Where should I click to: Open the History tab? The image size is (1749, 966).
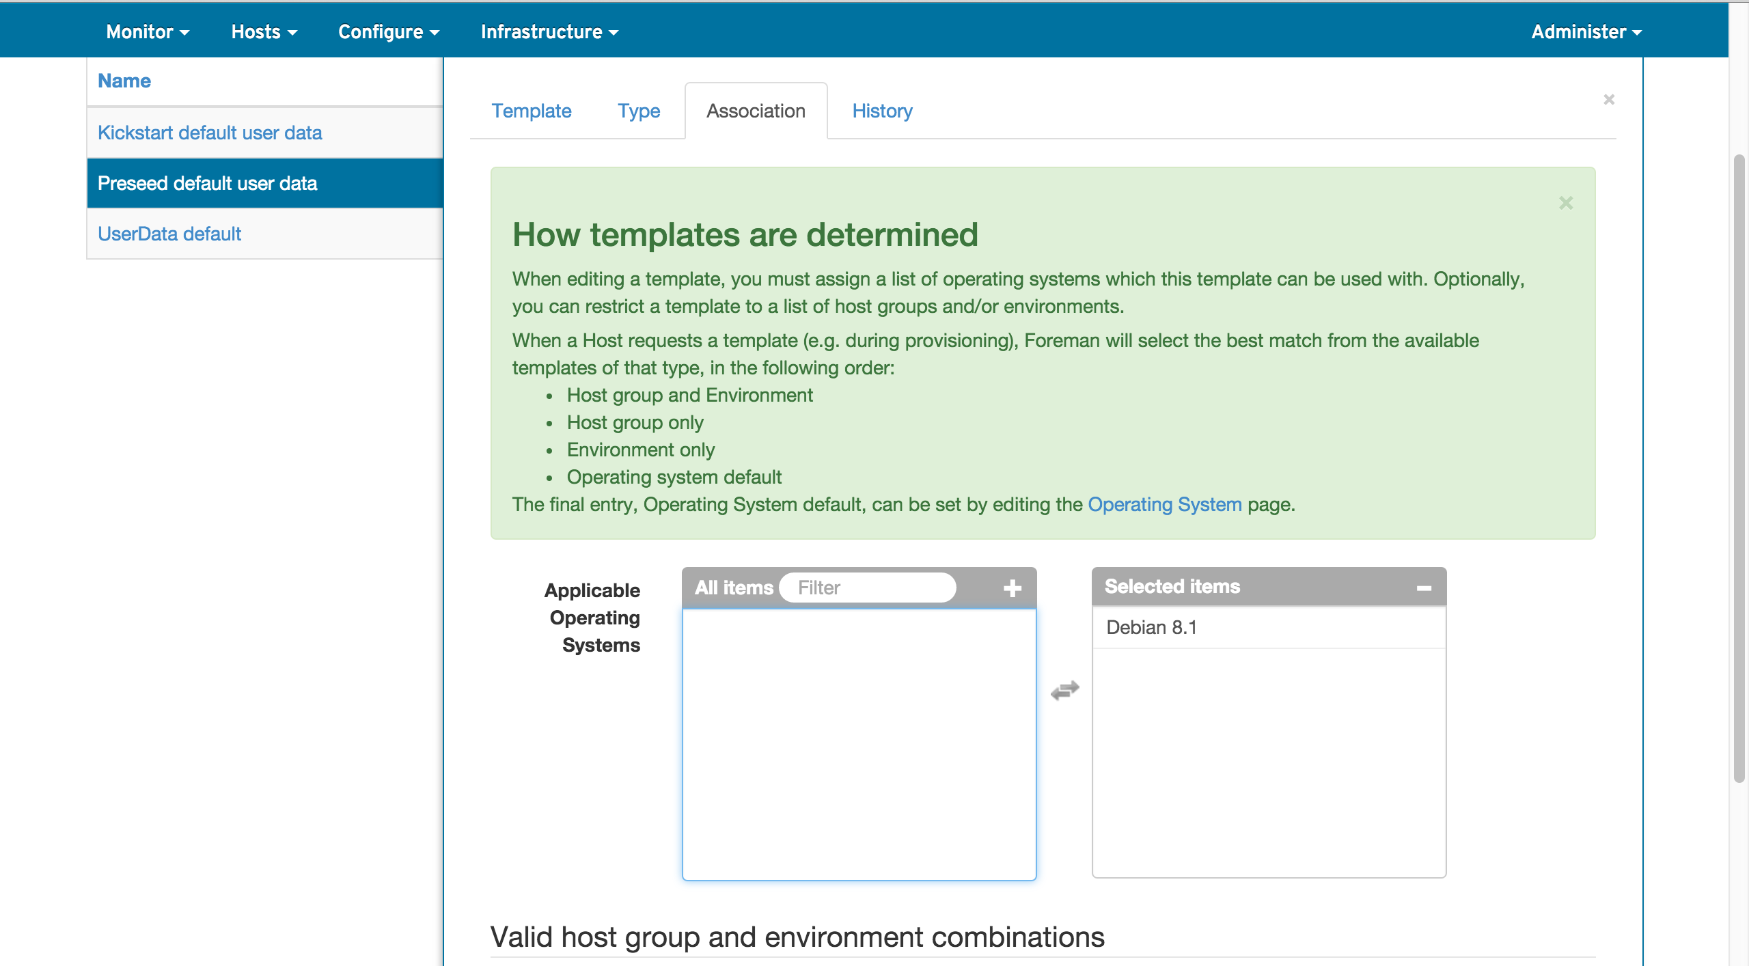point(882,111)
